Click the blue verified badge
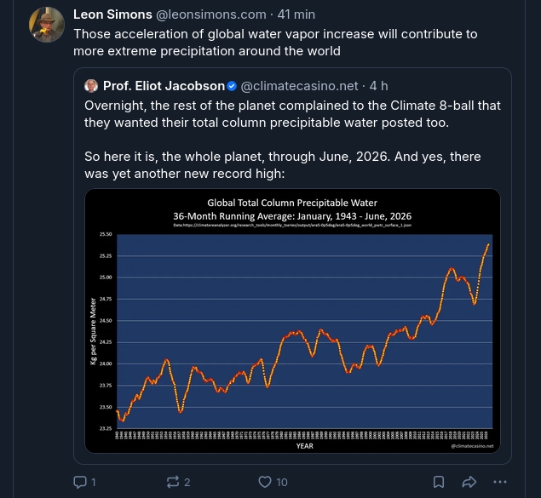 233,86
